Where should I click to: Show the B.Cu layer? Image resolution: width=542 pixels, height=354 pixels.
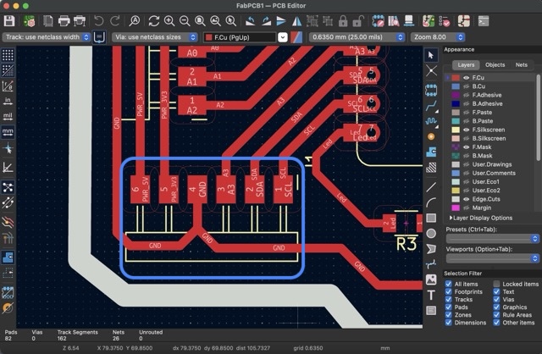click(466, 86)
